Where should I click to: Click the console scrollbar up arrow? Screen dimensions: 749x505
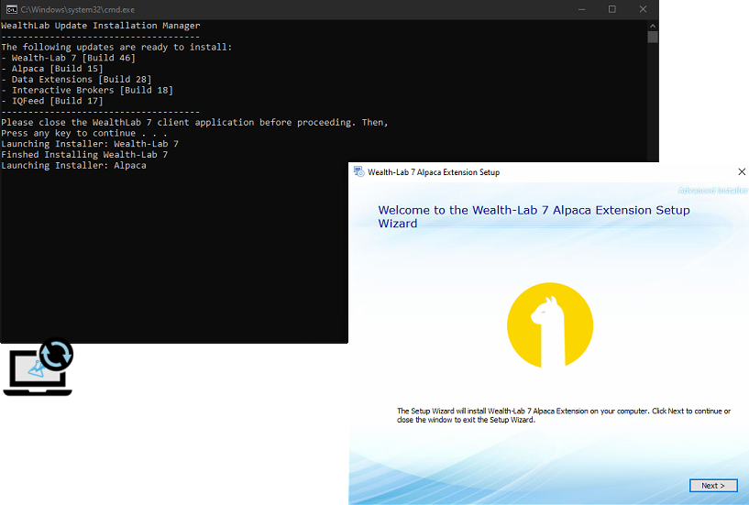tap(653, 24)
